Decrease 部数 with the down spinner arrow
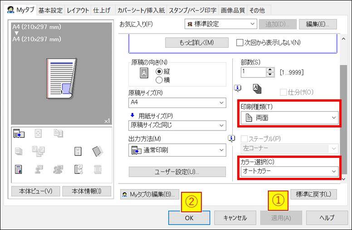 270,75
